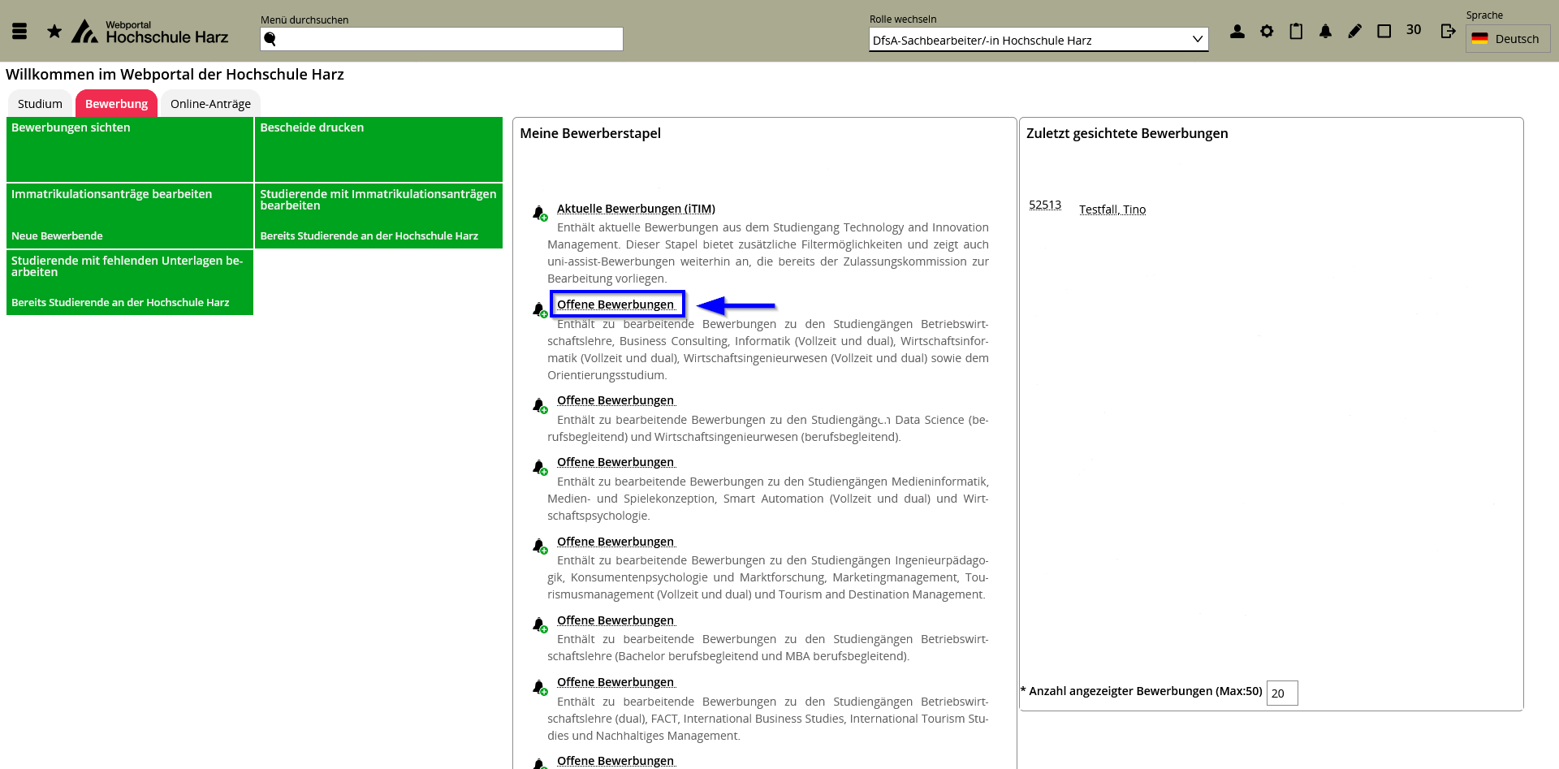
Task: Switch to the Online-Anträge tab
Action: click(x=210, y=104)
